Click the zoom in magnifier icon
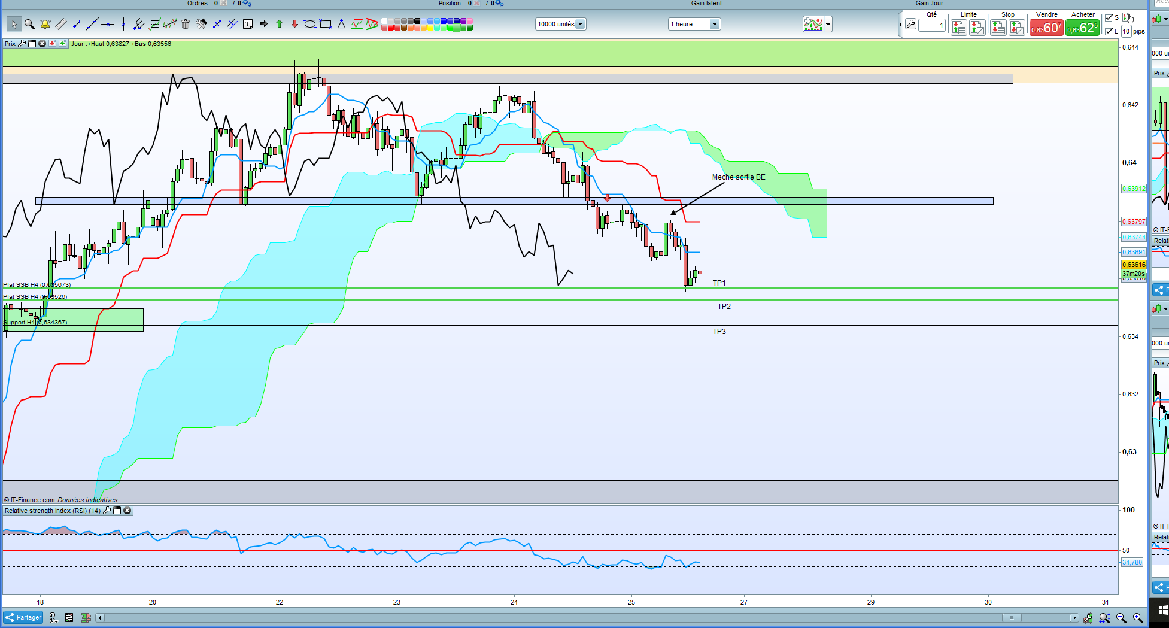Image resolution: width=1169 pixels, height=628 pixels. tap(1138, 618)
